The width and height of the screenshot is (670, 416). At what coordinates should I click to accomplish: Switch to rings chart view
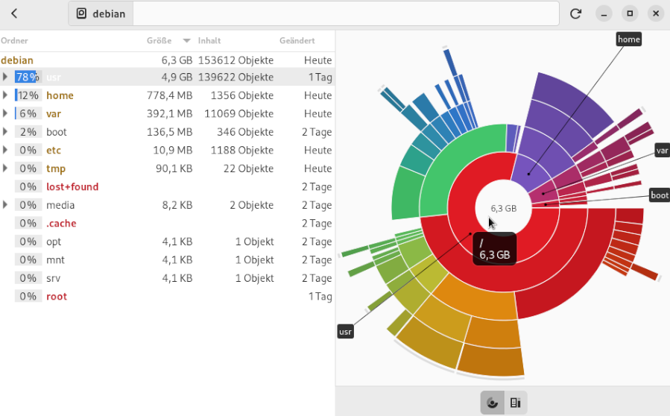492,403
